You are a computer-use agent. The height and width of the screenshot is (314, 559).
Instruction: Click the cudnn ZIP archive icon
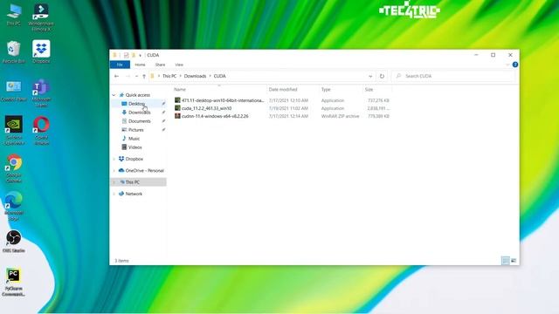[x=177, y=116]
